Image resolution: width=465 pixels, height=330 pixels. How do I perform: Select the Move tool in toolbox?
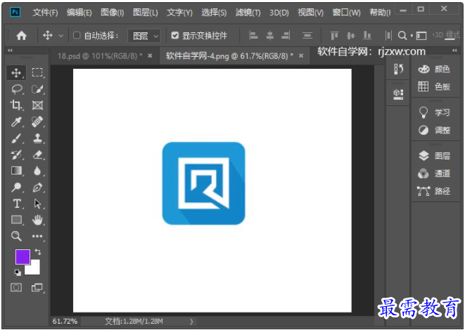coord(16,72)
